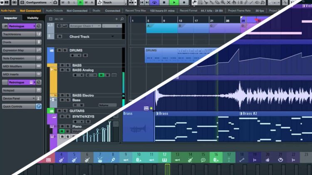This screenshot has width=312, height=175.
Task: Toggle Read automation on BASS Analog
Action: click(x=101, y=75)
